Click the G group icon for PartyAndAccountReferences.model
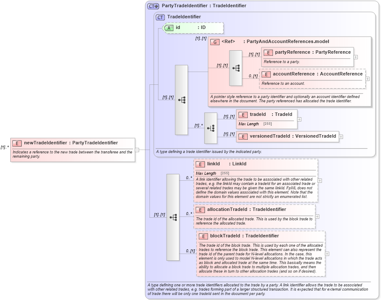381x300 pixels. [x=215, y=42]
